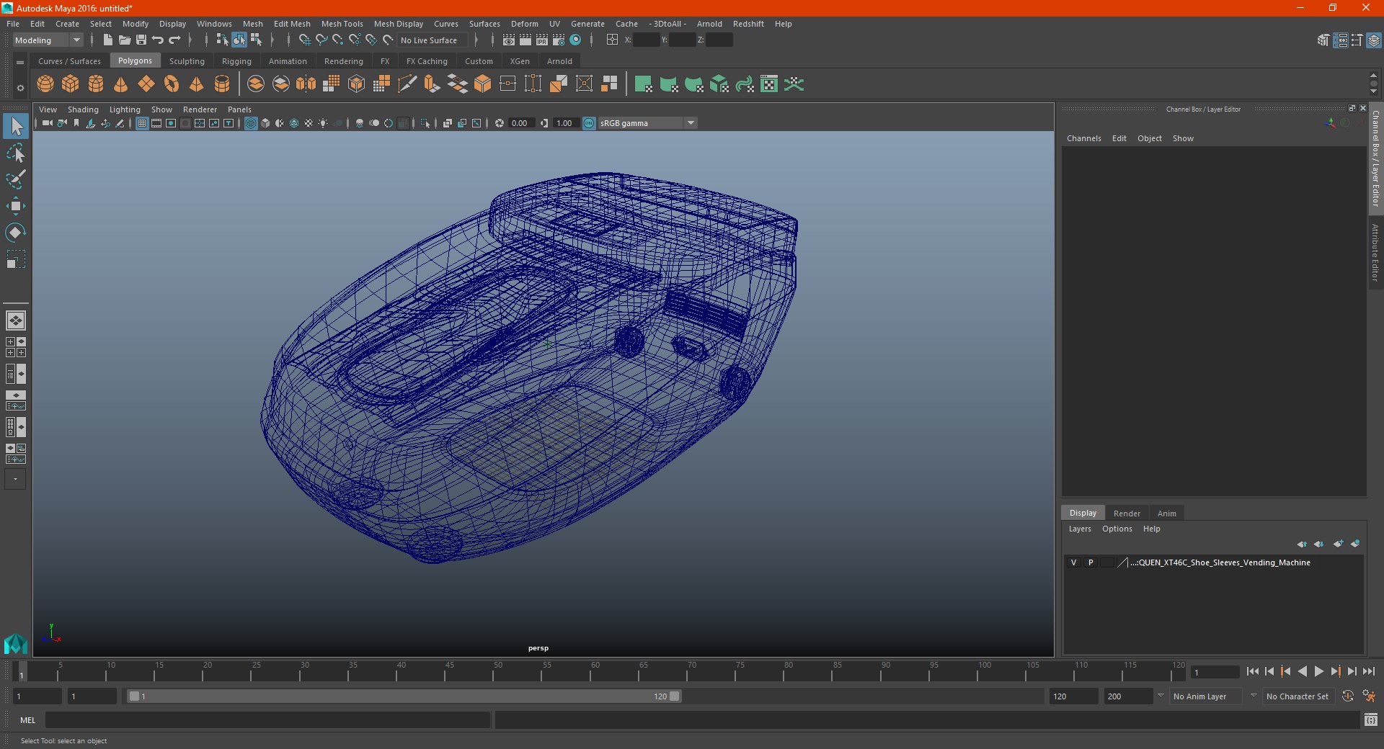Open a scene with folder icon
This screenshot has height=749, width=1384.
(125, 40)
